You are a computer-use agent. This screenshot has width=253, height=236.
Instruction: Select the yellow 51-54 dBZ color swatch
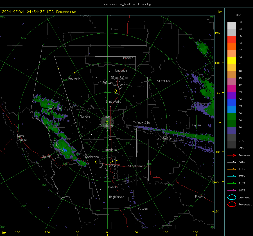pos(232,61)
